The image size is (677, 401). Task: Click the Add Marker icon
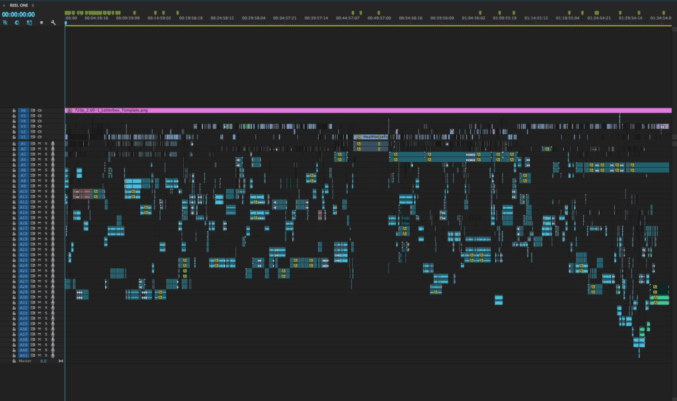click(x=42, y=22)
